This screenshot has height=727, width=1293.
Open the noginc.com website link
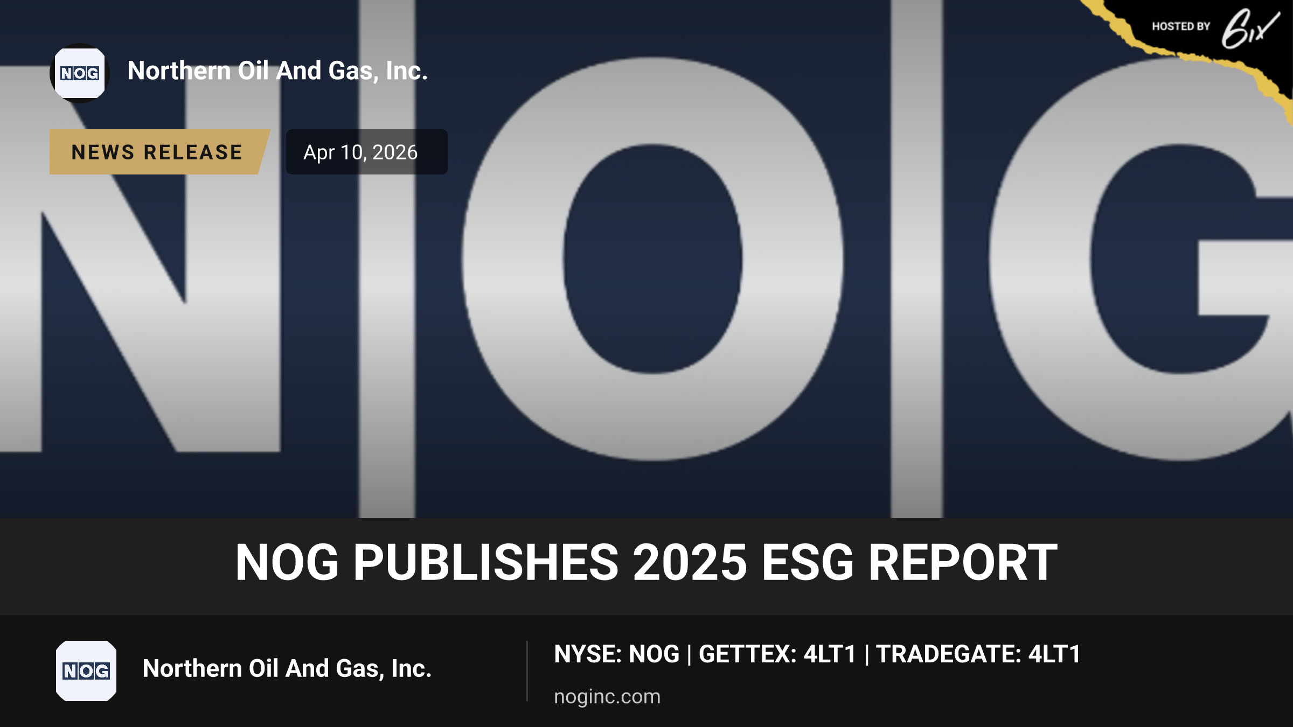[x=607, y=696]
